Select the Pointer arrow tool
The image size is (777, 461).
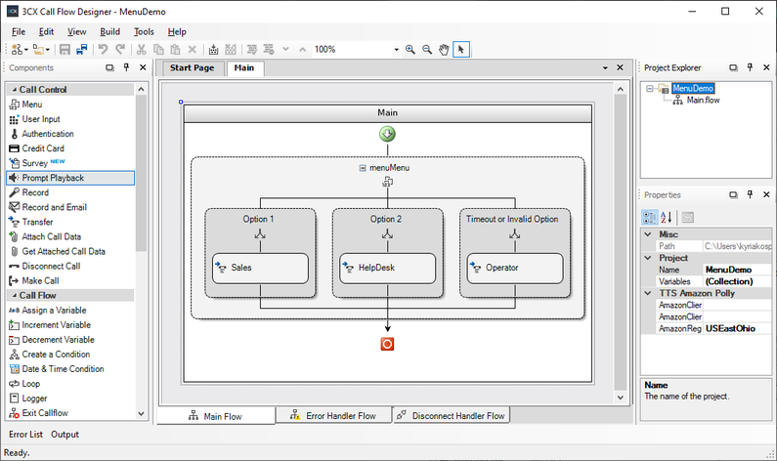click(461, 50)
